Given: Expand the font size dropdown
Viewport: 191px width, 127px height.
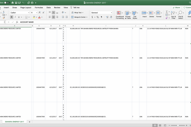Looking at the screenshot, I should point(37,13).
